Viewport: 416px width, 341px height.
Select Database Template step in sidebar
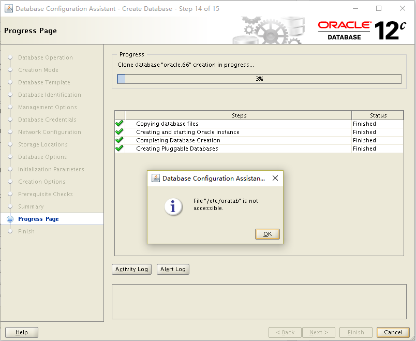click(44, 82)
